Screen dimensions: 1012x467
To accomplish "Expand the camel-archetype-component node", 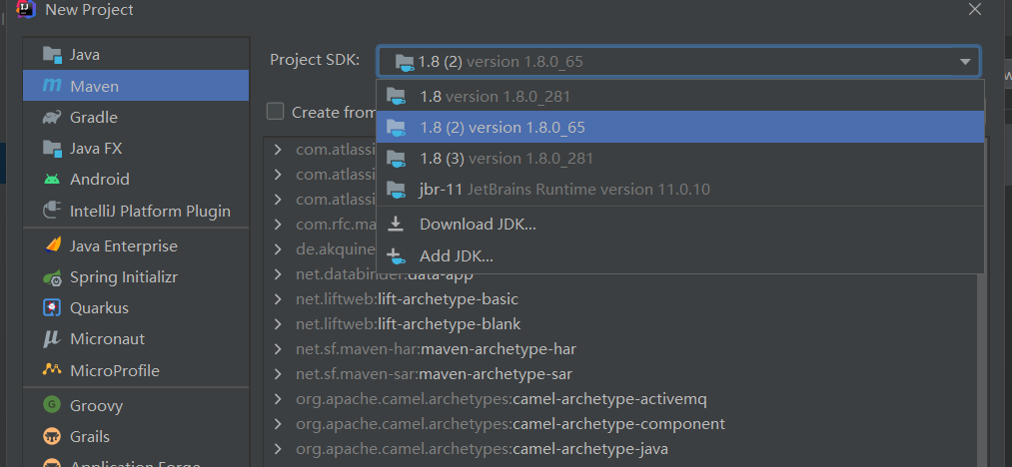I will (x=278, y=424).
